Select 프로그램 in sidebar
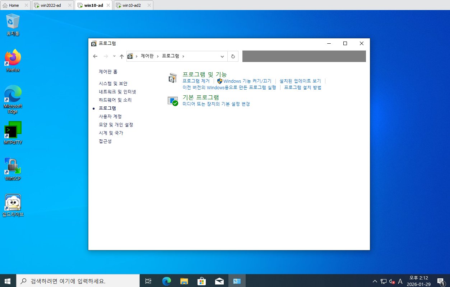The image size is (450, 287). [x=107, y=108]
